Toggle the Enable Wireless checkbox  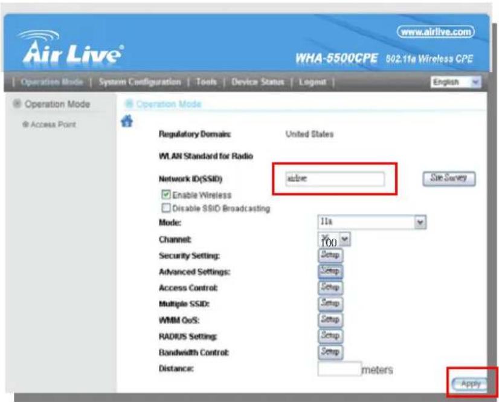pyautogui.click(x=166, y=194)
